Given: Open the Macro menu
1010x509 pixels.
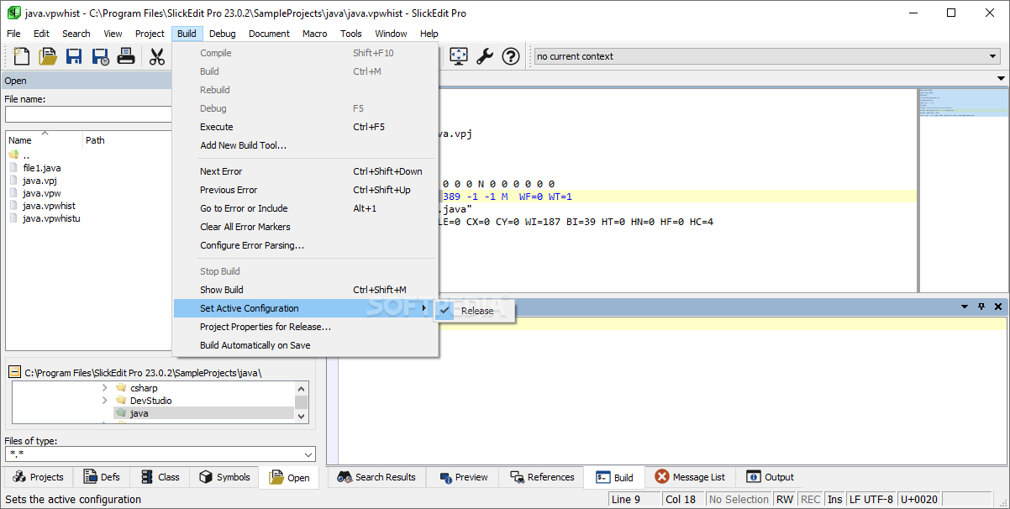Looking at the screenshot, I should point(315,34).
